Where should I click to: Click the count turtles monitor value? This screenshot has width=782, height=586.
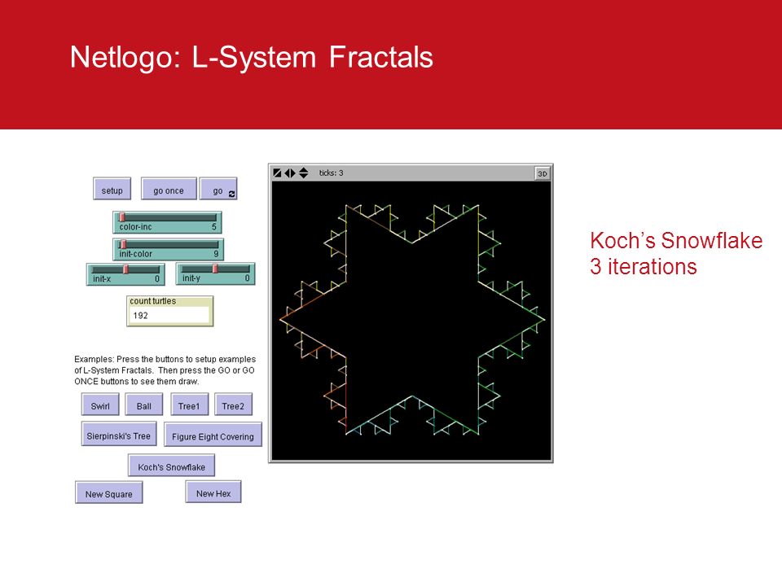point(170,315)
